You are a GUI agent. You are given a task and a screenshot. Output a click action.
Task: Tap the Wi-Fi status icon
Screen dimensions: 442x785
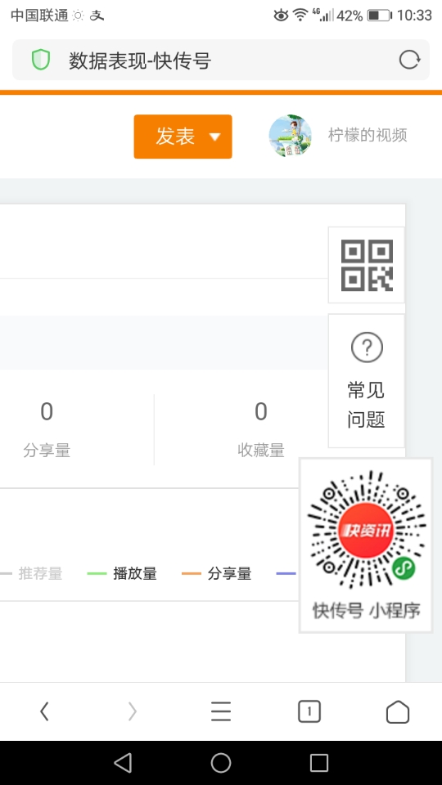pyautogui.click(x=300, y=15)
